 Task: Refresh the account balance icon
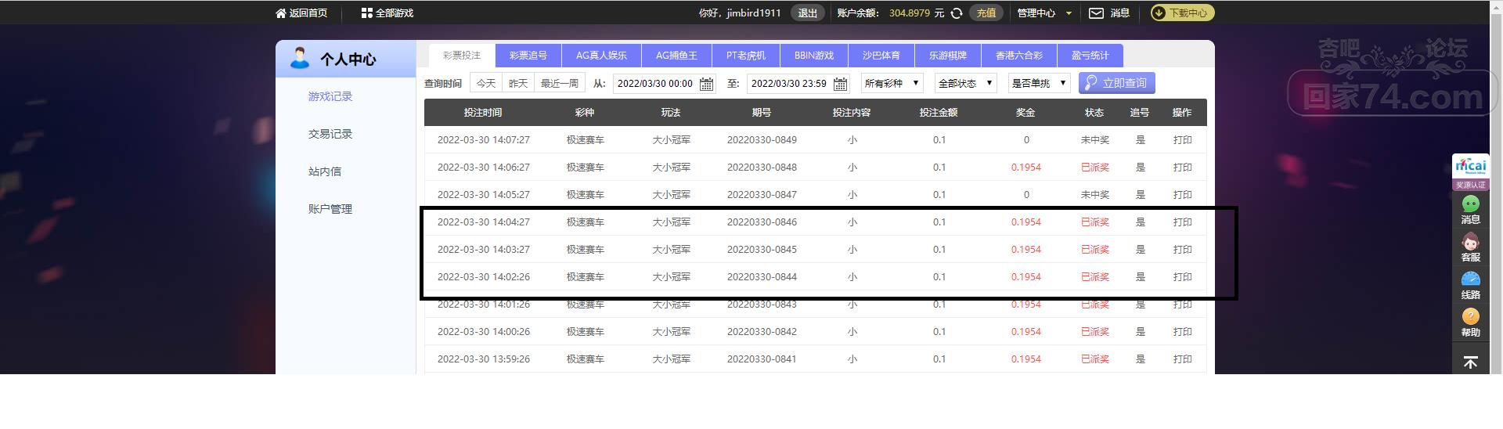956,13
